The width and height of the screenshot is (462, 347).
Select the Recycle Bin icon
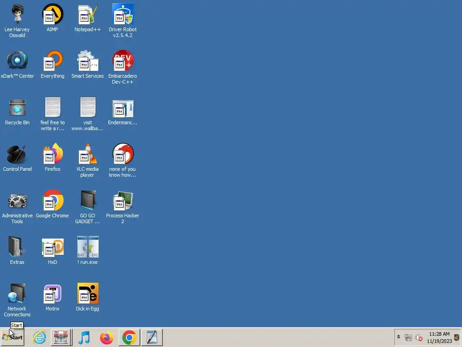17,111
